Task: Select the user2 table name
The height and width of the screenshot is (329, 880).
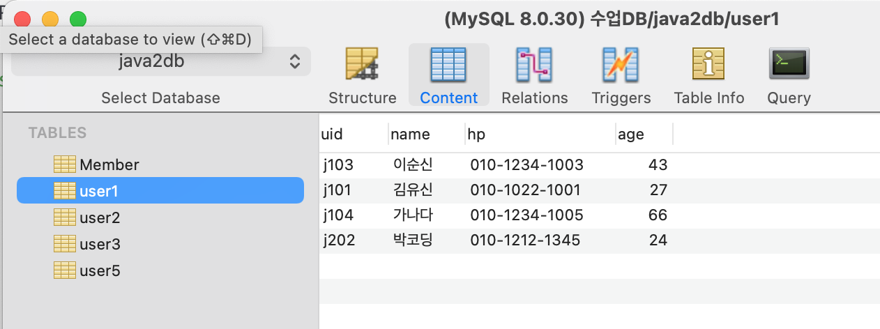Action: [x=100, y=218]
